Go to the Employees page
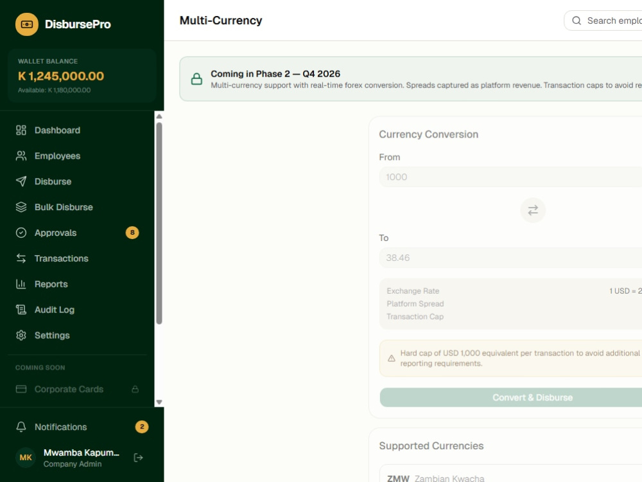 click(78, 156)
